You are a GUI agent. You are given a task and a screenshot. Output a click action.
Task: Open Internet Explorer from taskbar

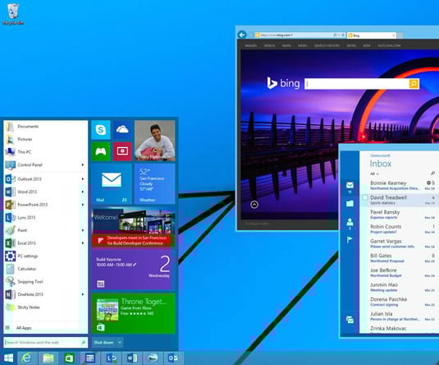point(26,358)
